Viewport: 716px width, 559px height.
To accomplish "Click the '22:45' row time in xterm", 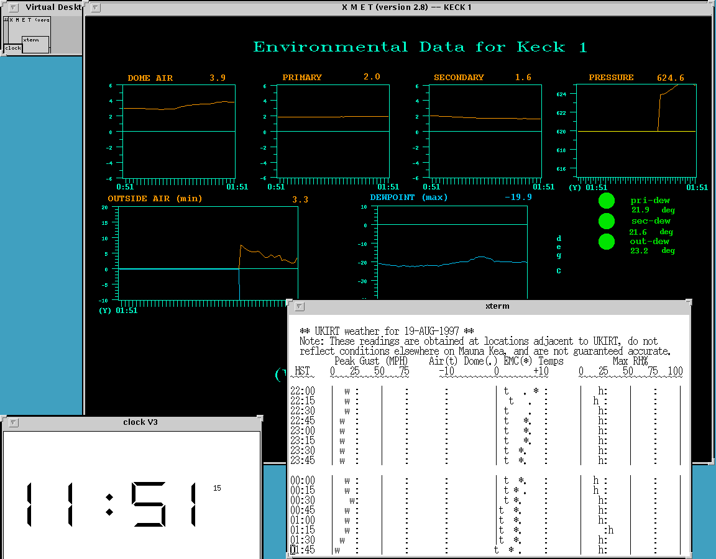I will tap(302, 420).
